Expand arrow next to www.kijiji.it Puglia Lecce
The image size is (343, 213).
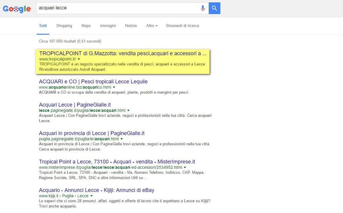click(91, 196)
